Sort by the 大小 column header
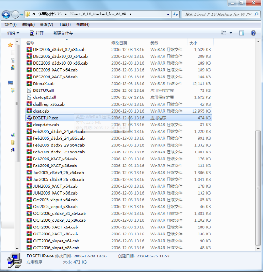Screen dimensions: 263x272 pos(193,43)
